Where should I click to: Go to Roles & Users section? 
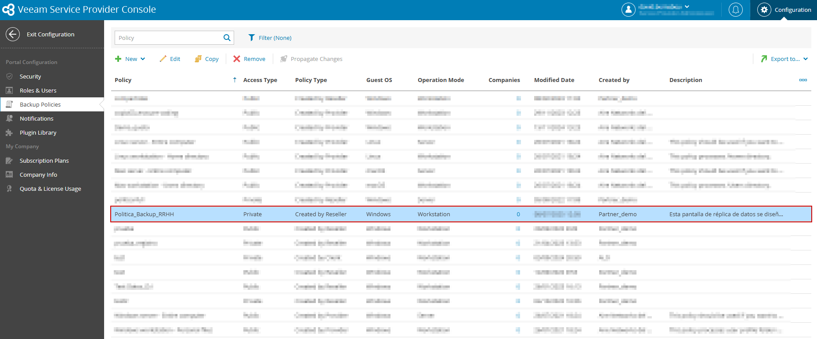pyautogui.click(x=38, y=90)
